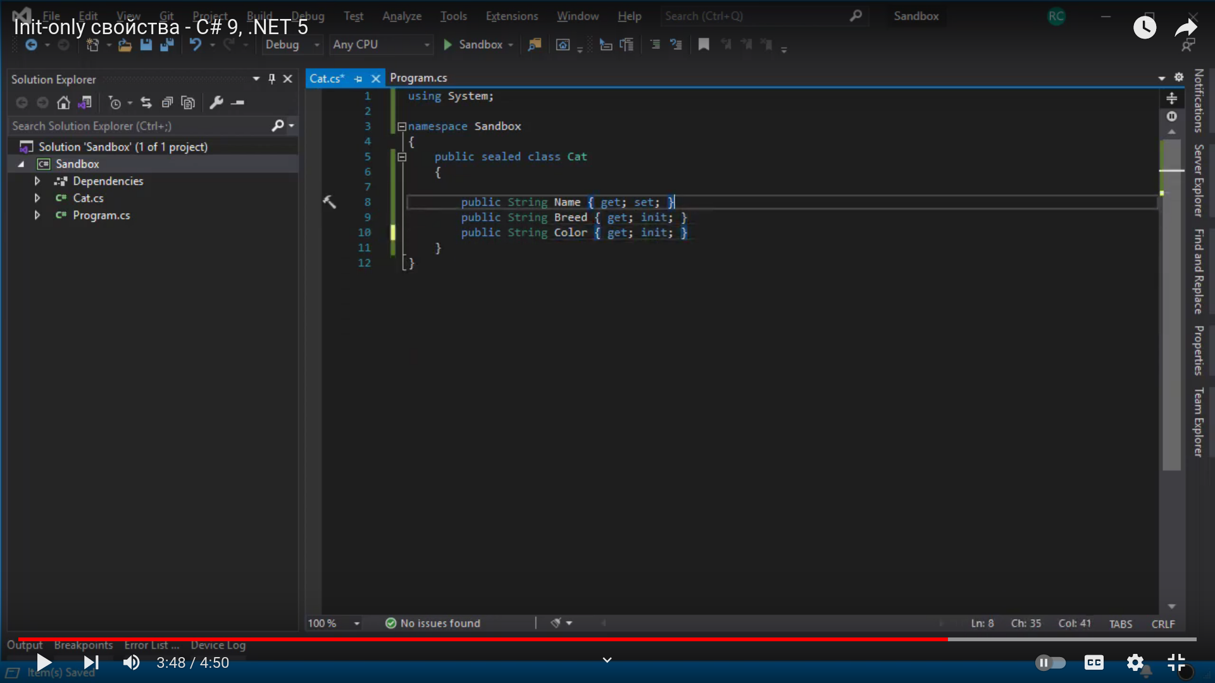Screen dimensions: 1215x683
Task: Start the Sandbox run button
Action: point(473,45)
